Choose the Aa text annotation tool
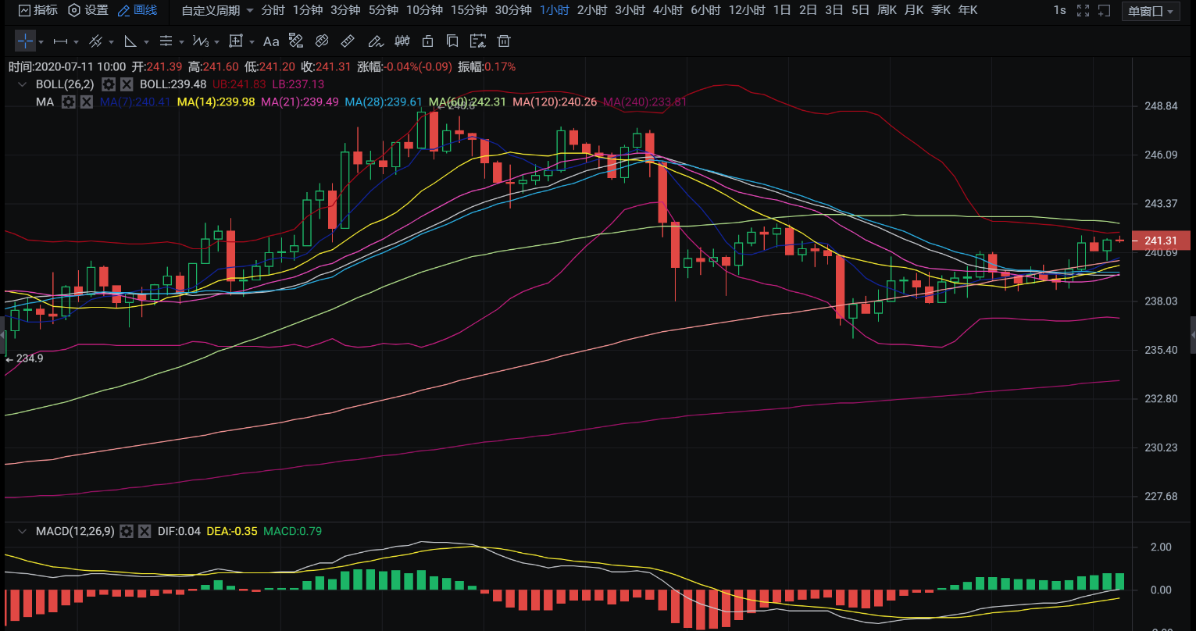 (271, 41)
